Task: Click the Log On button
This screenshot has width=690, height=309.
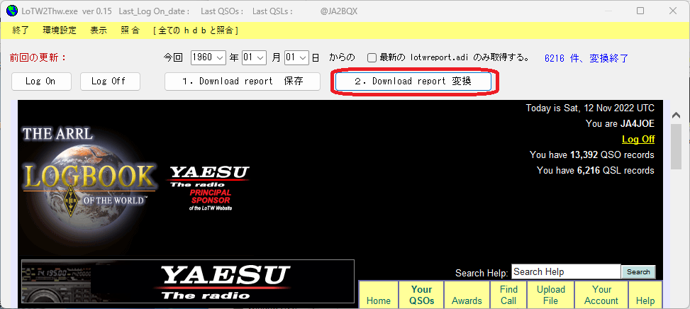Action: point(41,82)
